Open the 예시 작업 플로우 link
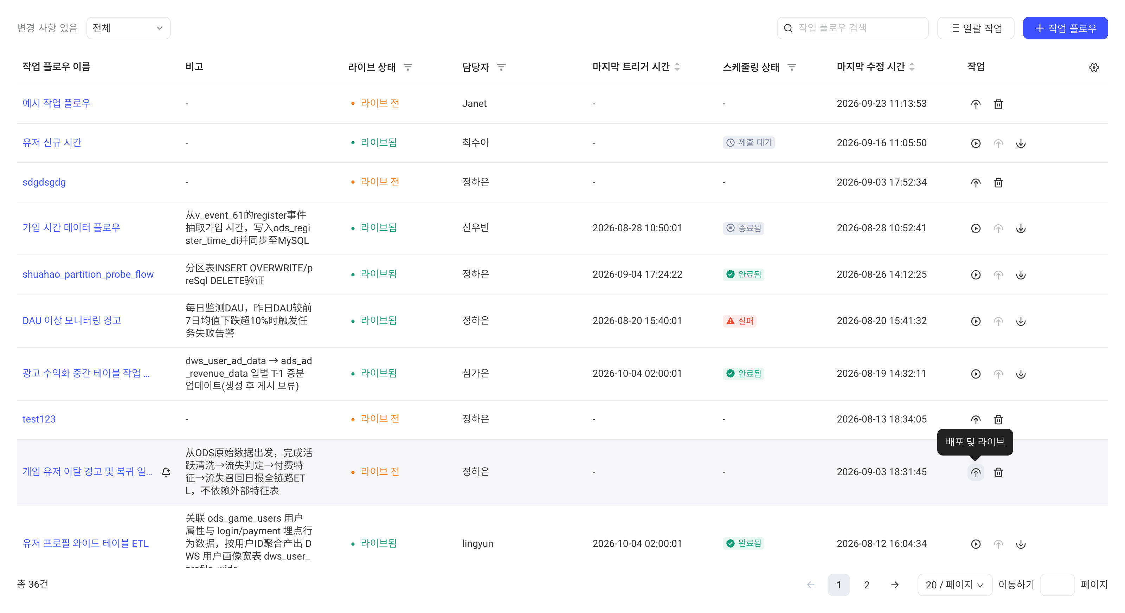 pos(56,103)
